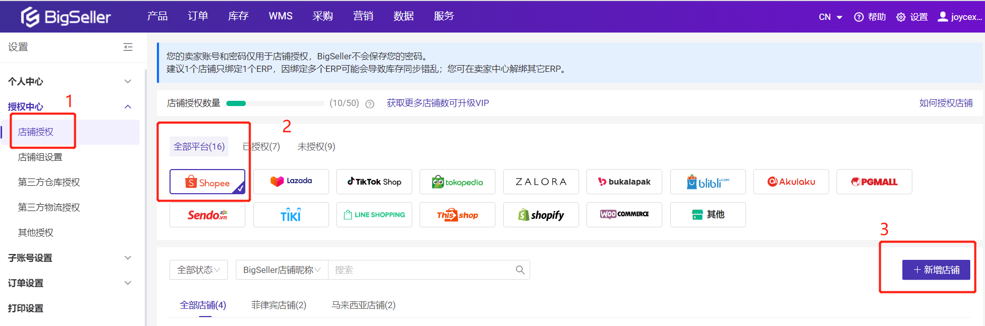Select the LINE SHOPPING platform tile

coord(374,215)
